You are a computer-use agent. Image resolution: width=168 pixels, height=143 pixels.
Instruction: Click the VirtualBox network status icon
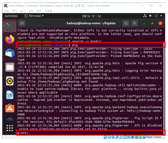coord(117,137)
